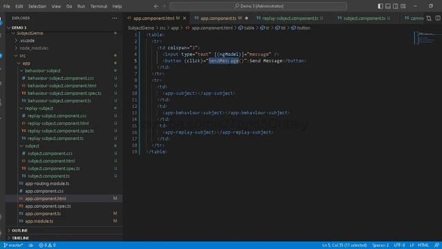
Task: Toggle secondary side bar layout icon
Action: coord(396,6)
